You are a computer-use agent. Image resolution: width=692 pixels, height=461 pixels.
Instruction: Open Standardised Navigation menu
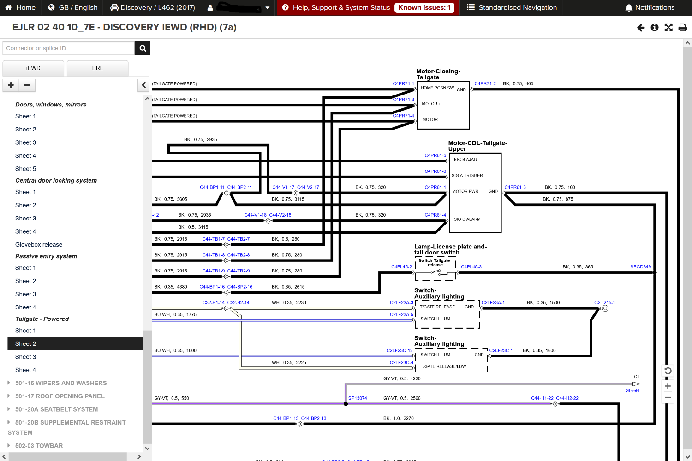pyautogui.click(x=512, y=8)
